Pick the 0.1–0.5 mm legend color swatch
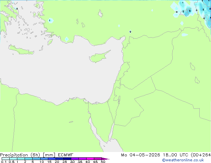The width and height of the screenshot is (211, 163). pyautogui.click(x=6, y=159)
